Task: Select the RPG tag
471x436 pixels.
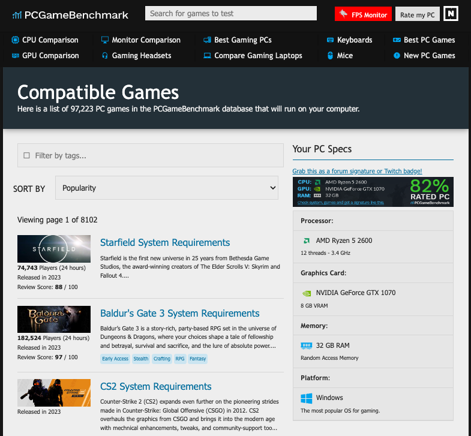Action: tap(180, 359)
